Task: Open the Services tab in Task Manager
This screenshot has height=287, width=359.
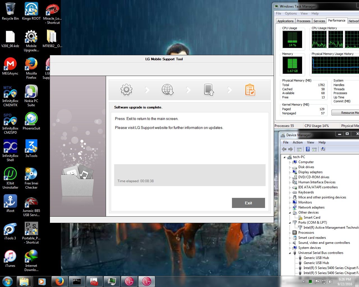Action: (x=319, y=21)
